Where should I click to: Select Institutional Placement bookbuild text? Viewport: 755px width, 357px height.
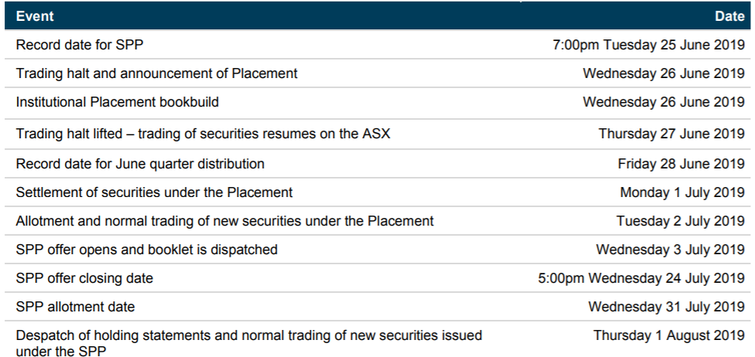[117, 102]
